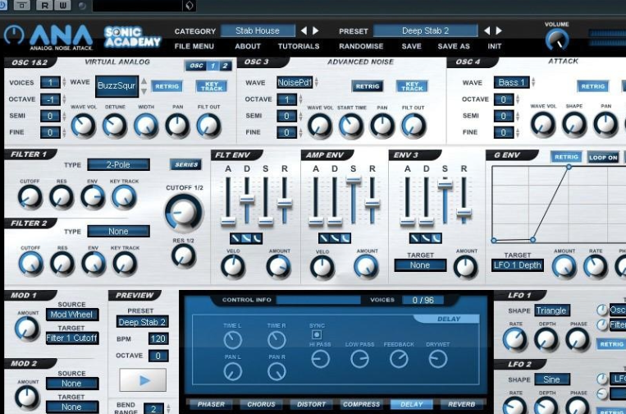Open the LFO 1 Shape dropdown

tap(551, 310)
